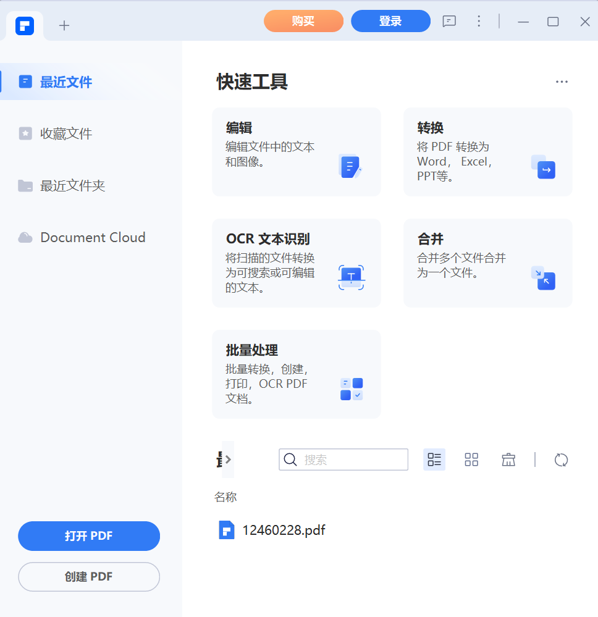Launch OCR 文本识别 via its icon
598x617 pixels.
pos(350,278)
